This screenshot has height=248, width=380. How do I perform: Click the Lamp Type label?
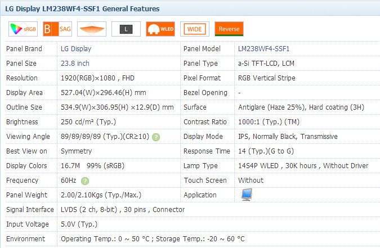click(200, 166)
